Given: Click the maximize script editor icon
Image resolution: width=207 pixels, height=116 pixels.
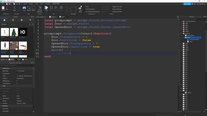Looking at the screenshot, I should click(x=178, y=17).
